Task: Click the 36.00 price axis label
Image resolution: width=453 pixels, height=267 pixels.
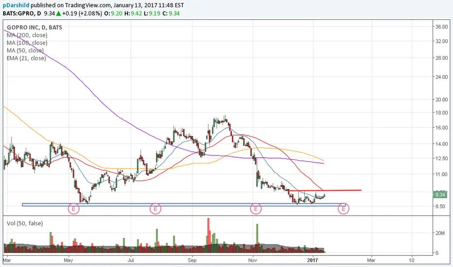Action: coord(442,27)
